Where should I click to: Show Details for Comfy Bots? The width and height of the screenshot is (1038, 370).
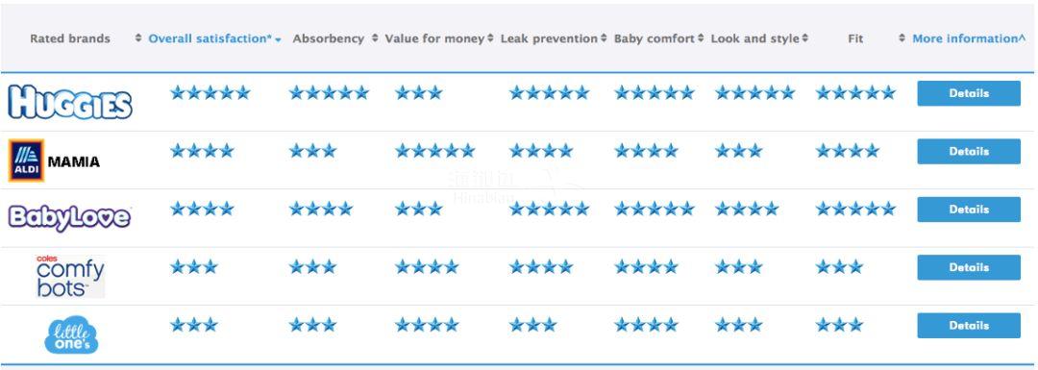tap(969, 267)
